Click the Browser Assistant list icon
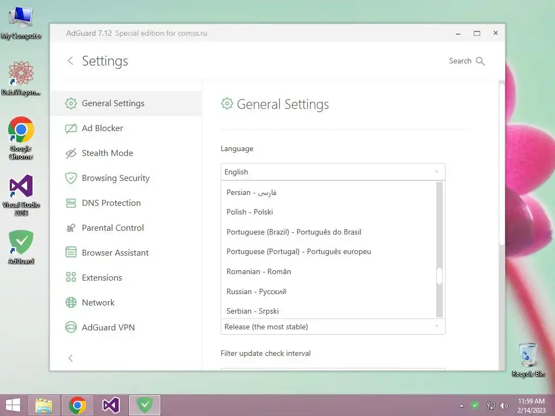The width and height of the screenshot is (555, 416). 71,252
